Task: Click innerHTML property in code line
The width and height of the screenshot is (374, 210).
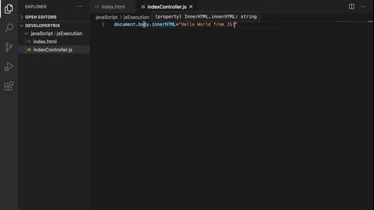Action: pyautogui.click(x=164, y=24)
